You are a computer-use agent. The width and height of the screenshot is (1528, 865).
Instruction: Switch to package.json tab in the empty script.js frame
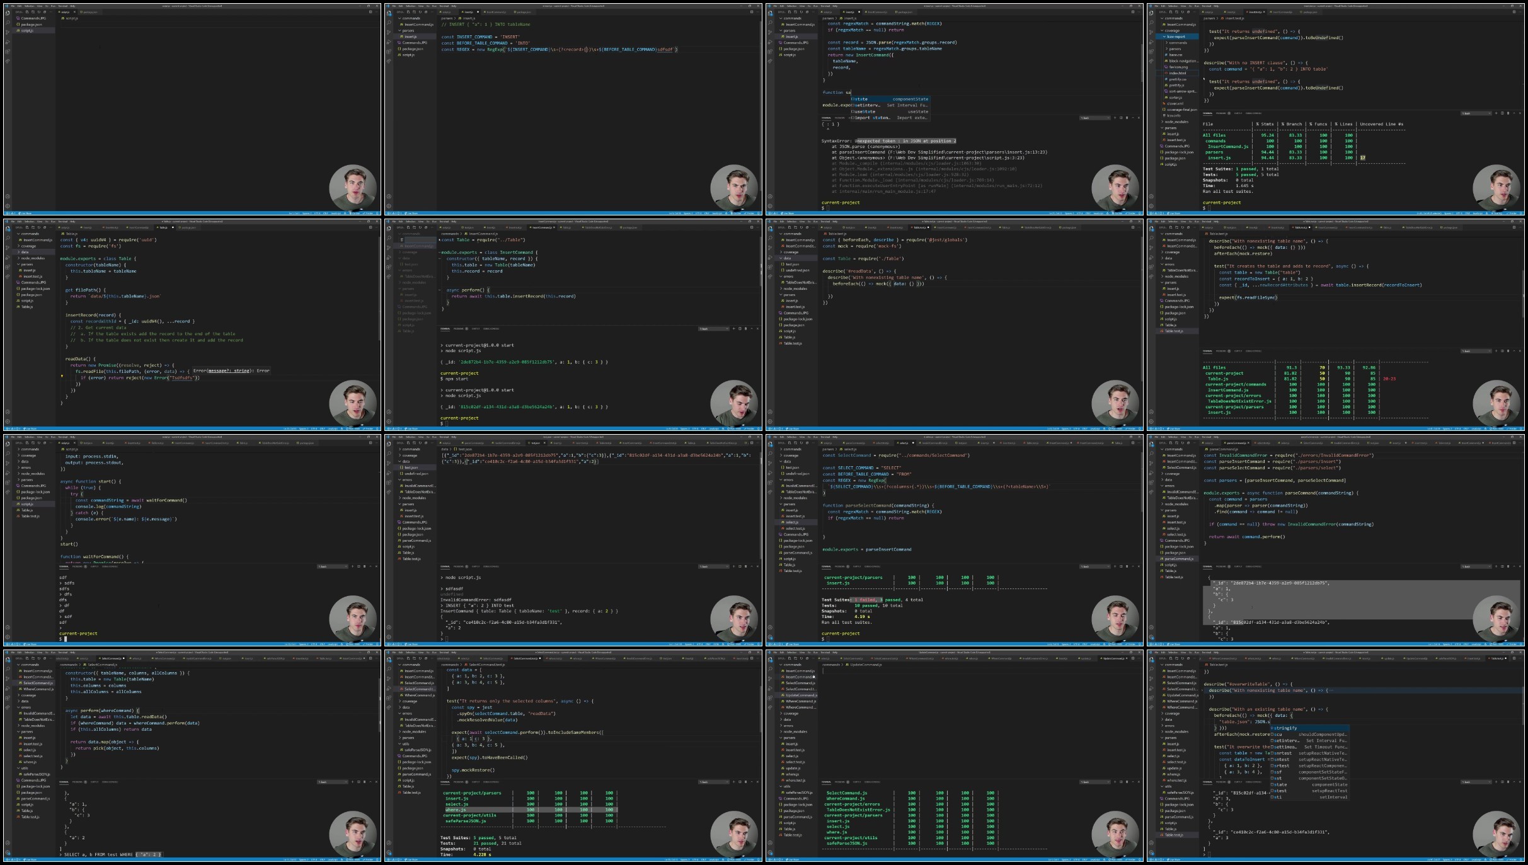coord(89,12)
